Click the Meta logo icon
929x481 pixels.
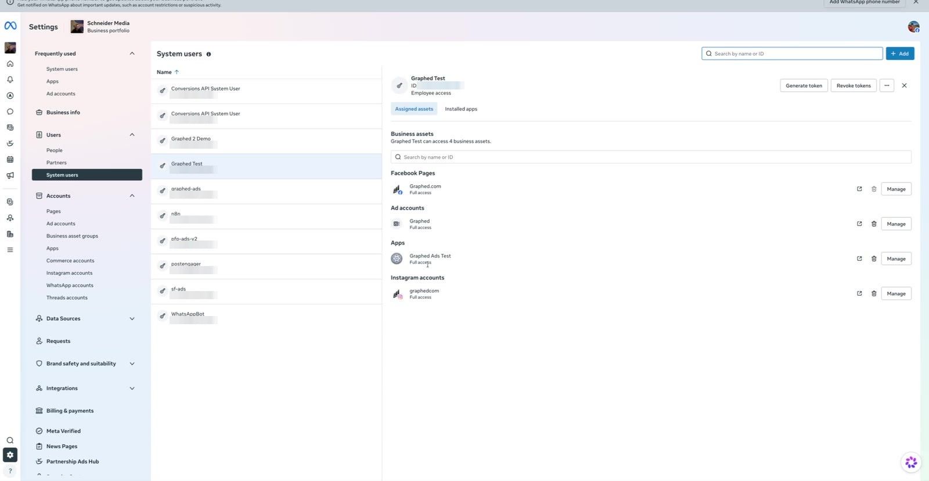[10, 26]
